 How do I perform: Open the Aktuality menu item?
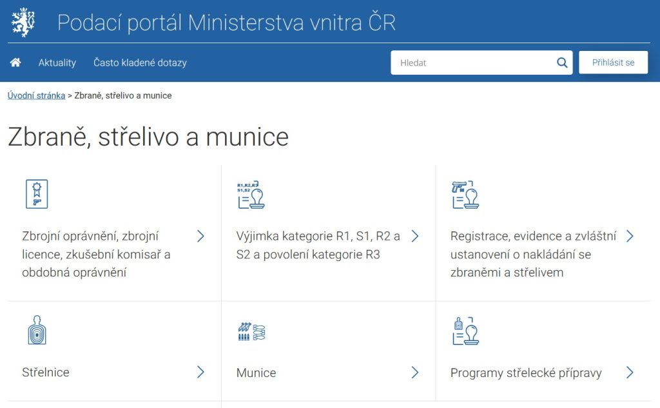(x=57, y=63)
